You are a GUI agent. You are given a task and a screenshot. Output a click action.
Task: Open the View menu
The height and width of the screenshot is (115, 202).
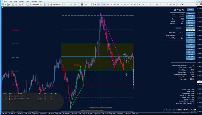pyautogui.click(x=10, y=2)
